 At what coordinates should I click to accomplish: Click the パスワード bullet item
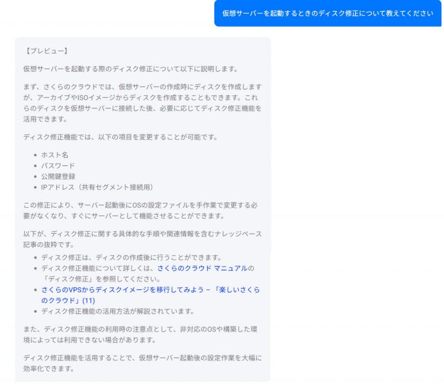point(58,166)
